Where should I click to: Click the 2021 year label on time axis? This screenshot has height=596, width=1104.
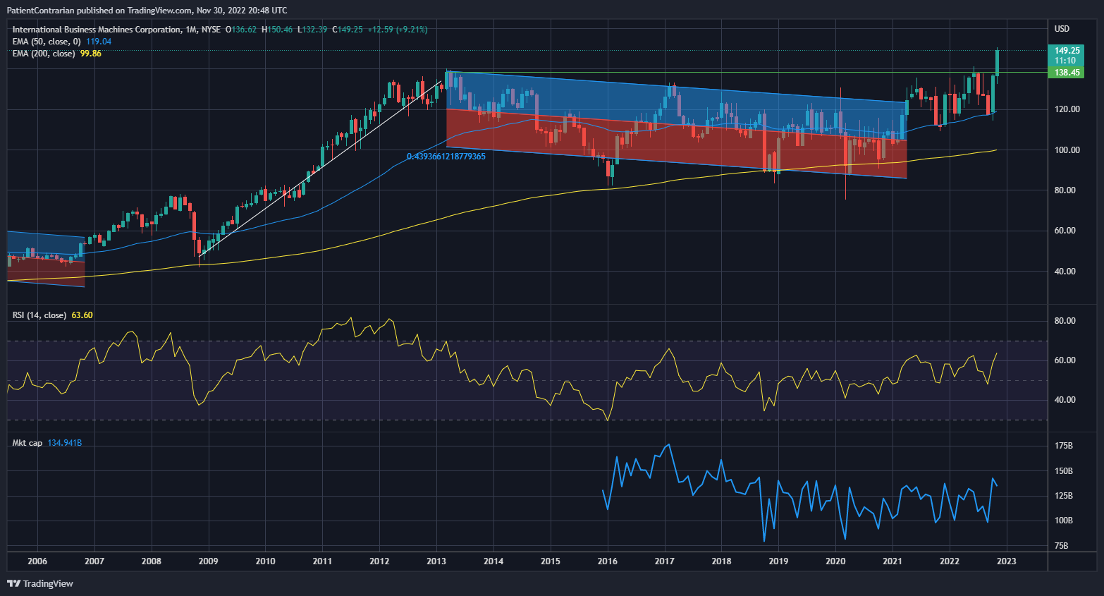click(893, 561)
